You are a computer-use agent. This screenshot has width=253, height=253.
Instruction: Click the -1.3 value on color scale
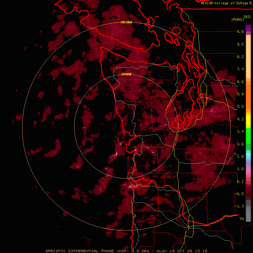[240, 206]
